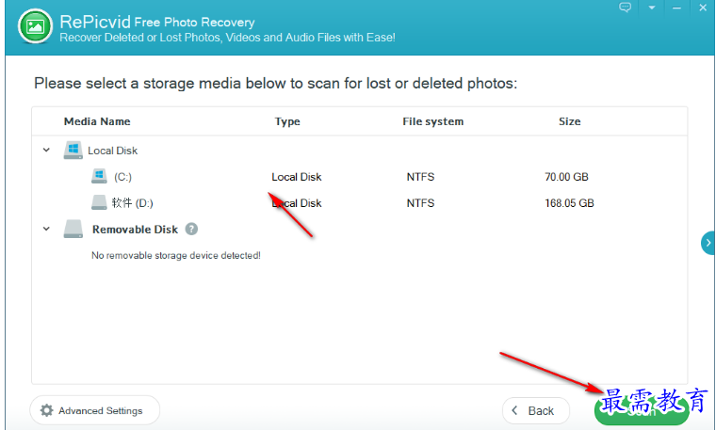This screenshot has height=430, width=716.
Task: Collapse the Local Disk tree group
Action: [46, 150]
